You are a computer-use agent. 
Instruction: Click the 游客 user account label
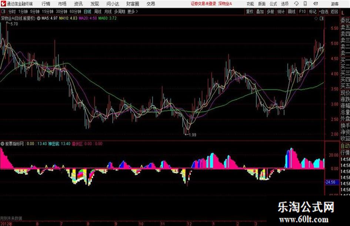coord(334,4)
